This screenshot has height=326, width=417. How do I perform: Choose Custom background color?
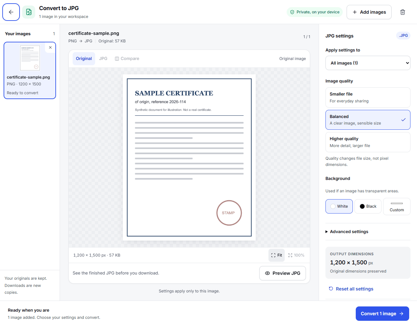(397, 206)
